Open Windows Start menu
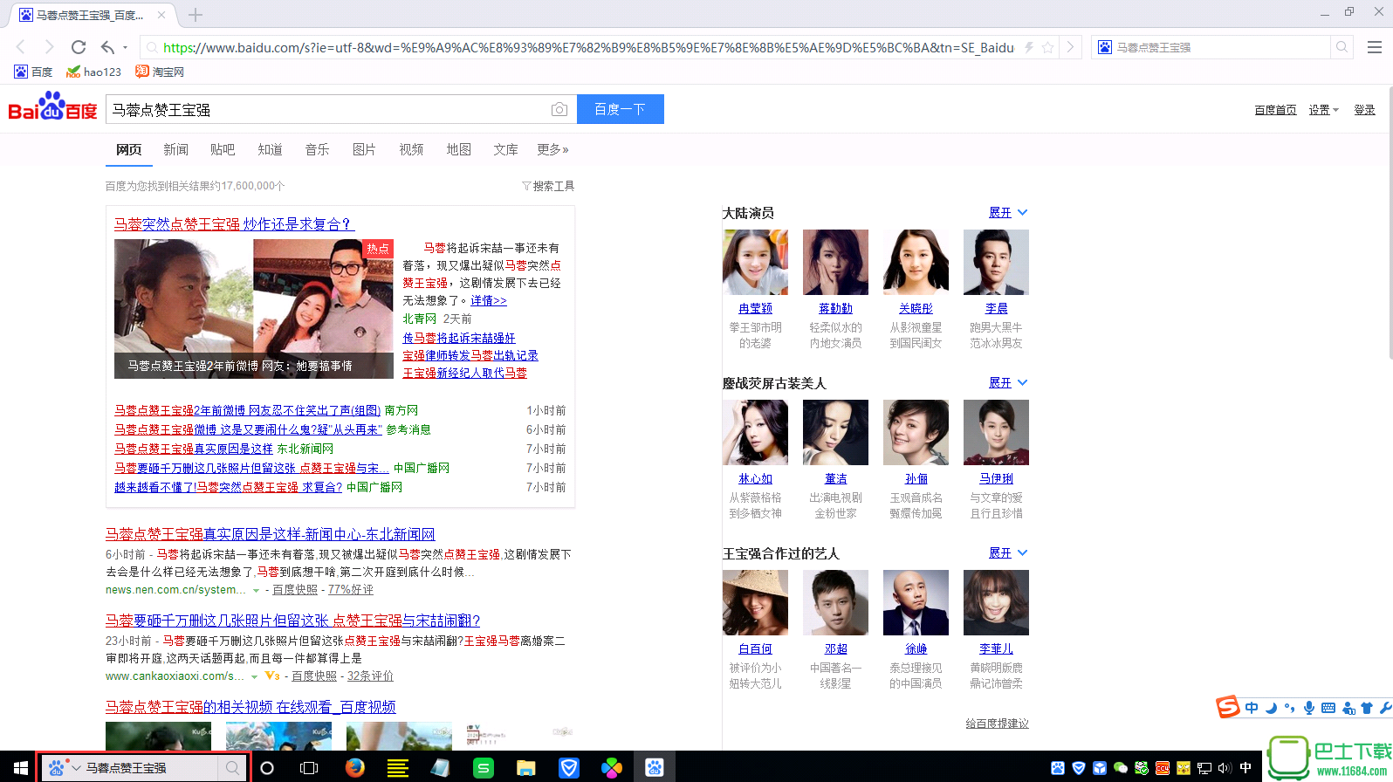 click(19, 767)
